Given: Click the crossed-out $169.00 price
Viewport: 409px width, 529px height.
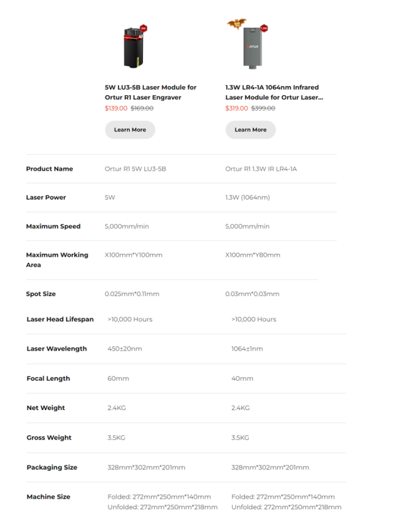Looking at the screenshot, I should pos(142,108).
